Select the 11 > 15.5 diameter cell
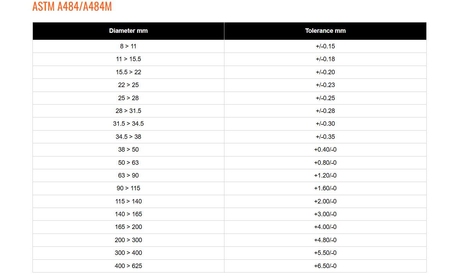Image resolution: width=455 pixels, height=276 pixels. 128,59
